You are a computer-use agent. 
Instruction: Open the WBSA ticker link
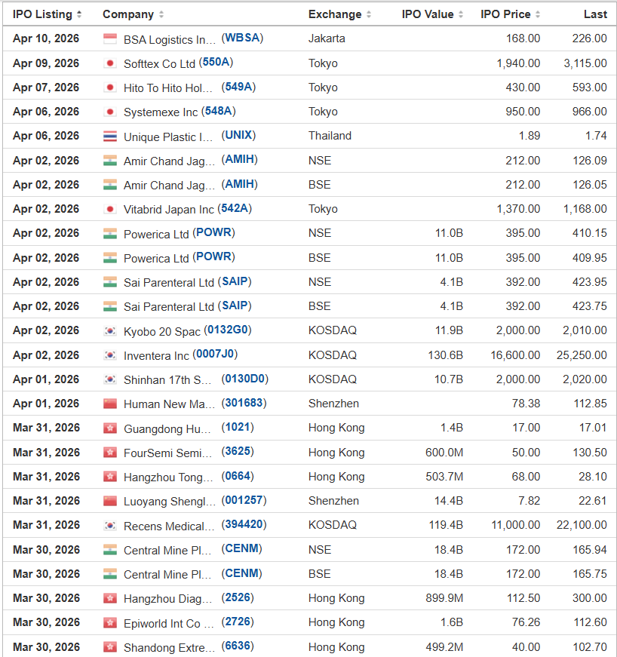[243, 38]
